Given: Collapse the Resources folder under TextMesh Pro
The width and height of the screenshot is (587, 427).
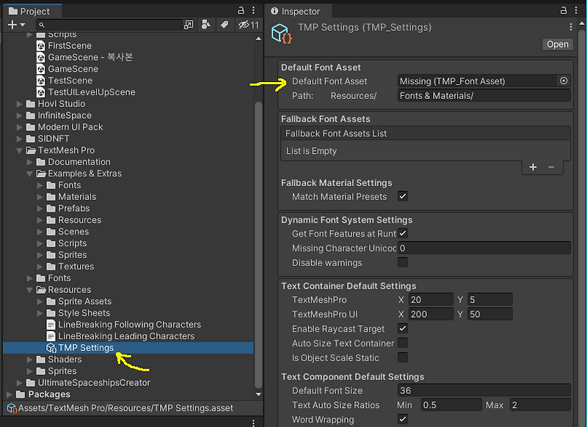Looking at the screenshot, I should (x=29, y=290).
